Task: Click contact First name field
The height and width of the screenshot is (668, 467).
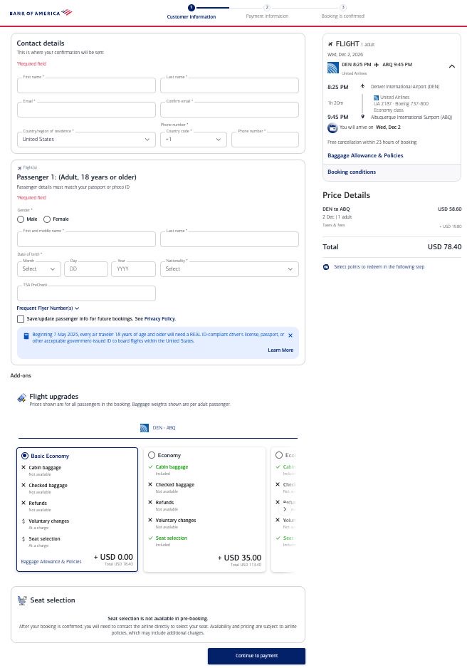Action: [86, 85]
